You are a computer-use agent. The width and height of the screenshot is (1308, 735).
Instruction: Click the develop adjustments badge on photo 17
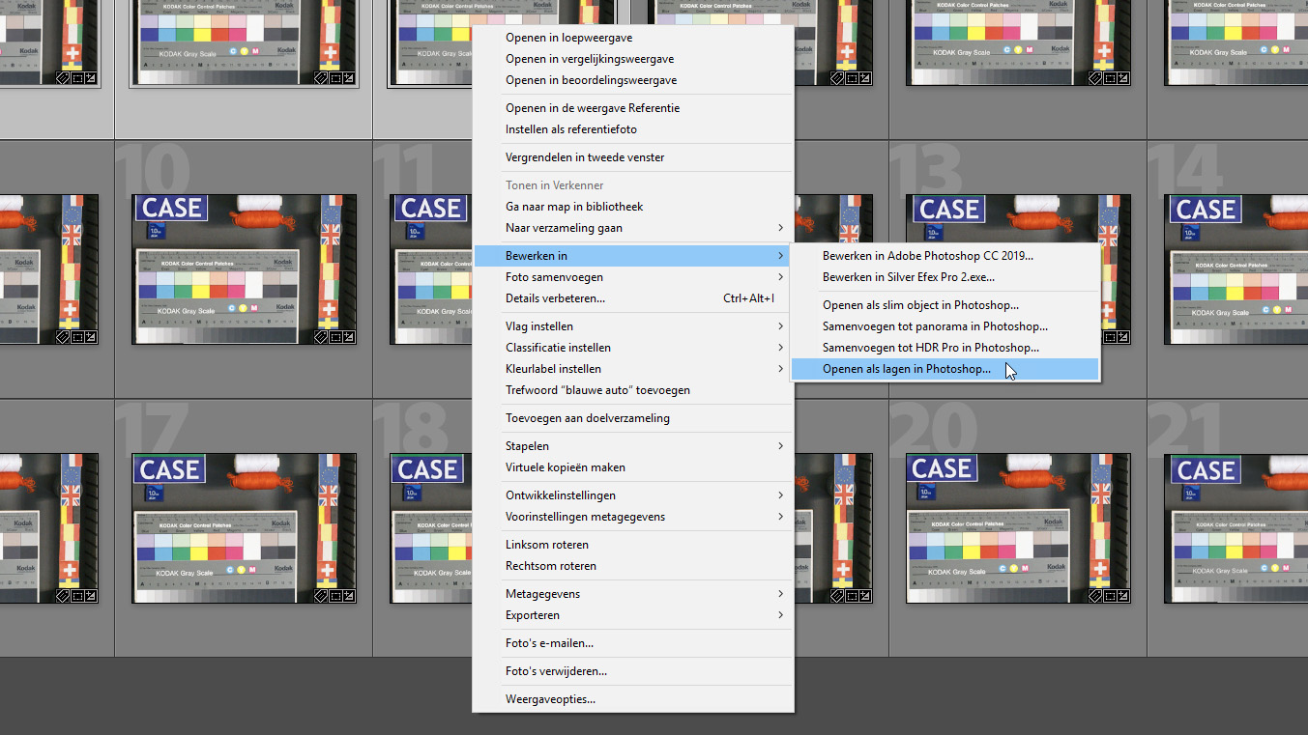(348, 596)
